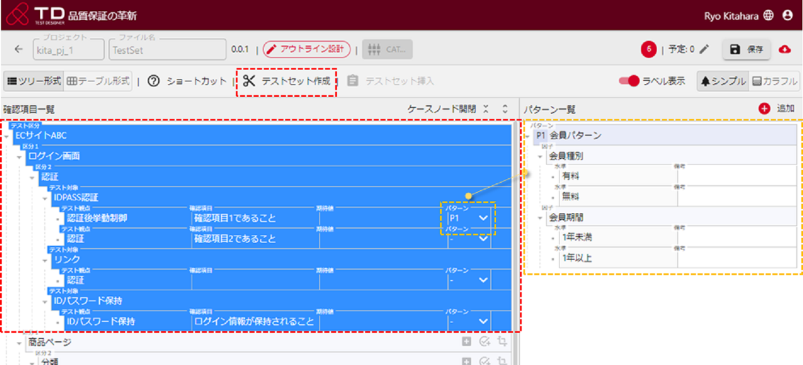Click the check-add icon on 分類 row
The image size is (803, 365).
click(484, 361)
